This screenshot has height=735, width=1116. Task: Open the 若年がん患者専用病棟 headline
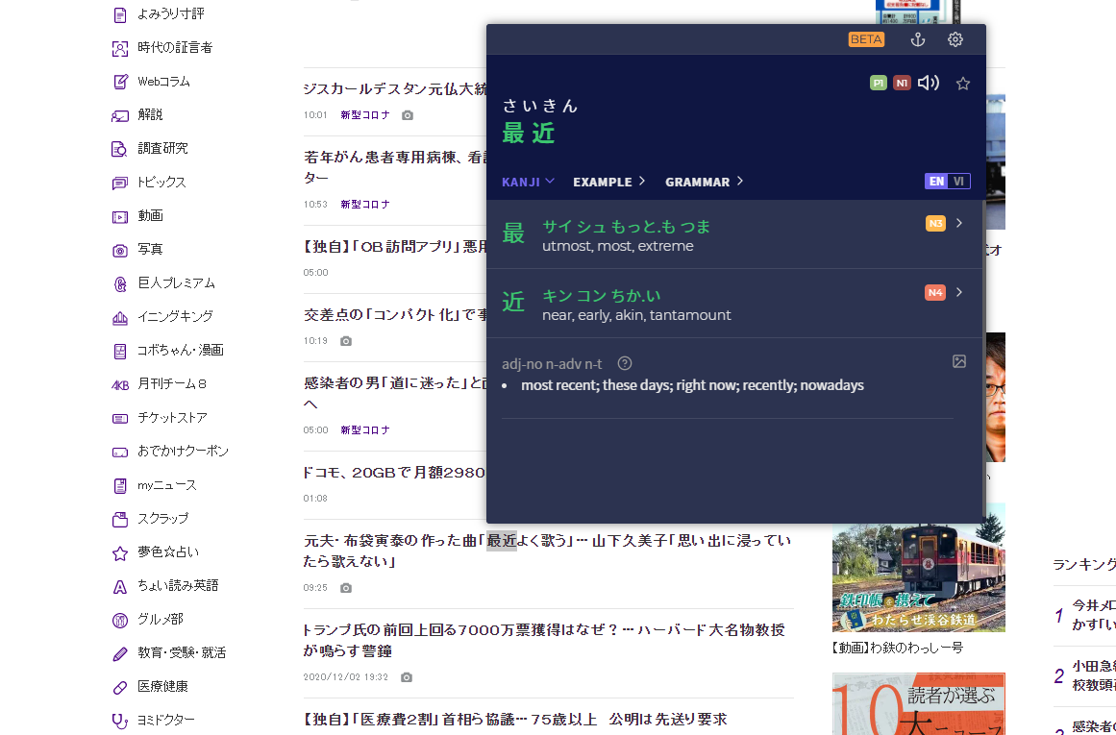[395, 167]
